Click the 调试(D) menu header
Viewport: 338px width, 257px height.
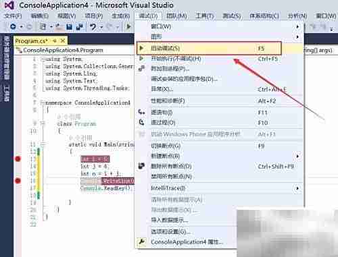(148, 16)
